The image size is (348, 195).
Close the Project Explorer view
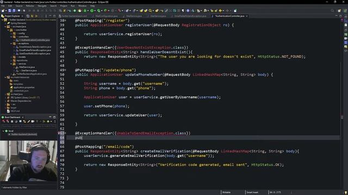pyautogui.click(x=22, y=16)
